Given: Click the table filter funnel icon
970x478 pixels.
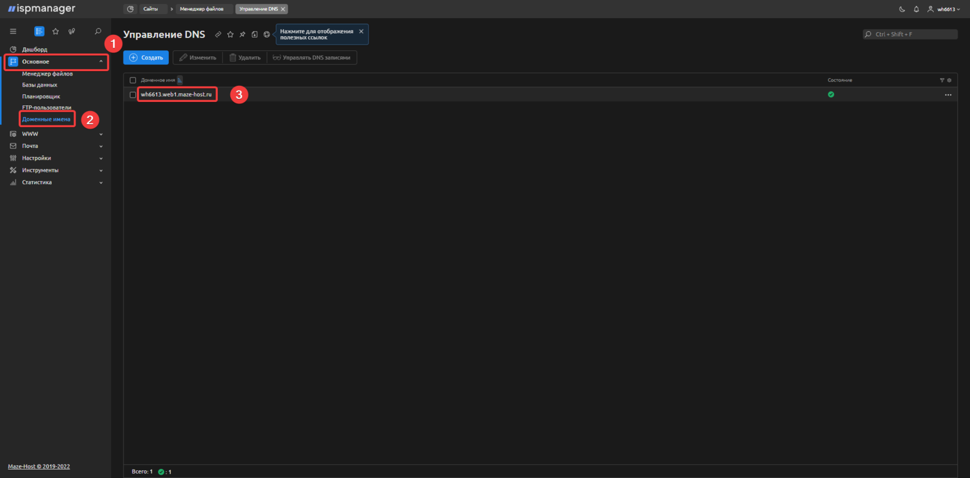Looking at the screenshot, I should [x=942, y=80].
